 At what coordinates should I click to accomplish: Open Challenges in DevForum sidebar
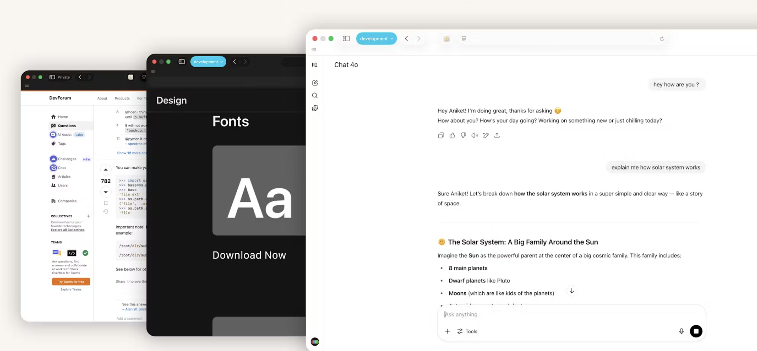coord(70,159)
